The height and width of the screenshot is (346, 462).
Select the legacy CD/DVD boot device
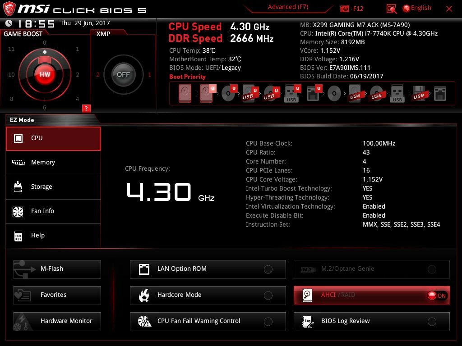pos(334,94)
